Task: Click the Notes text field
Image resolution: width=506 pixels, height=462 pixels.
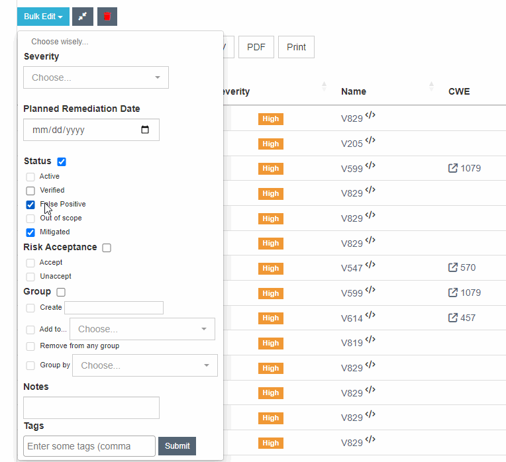Action: coord(91,408)
